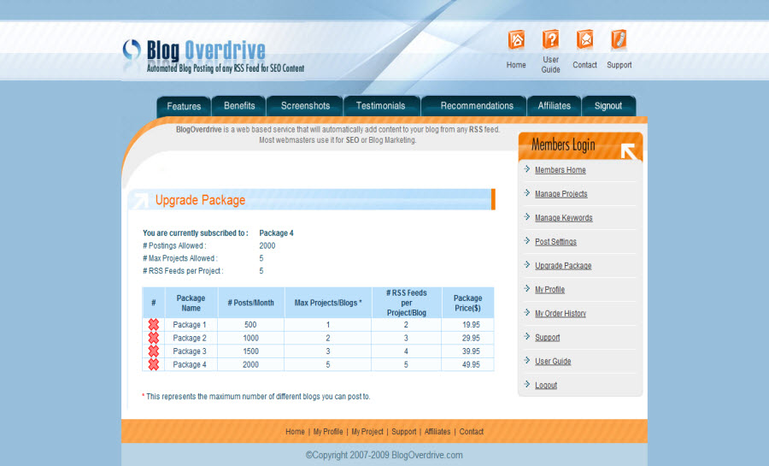Click arrow bullet beside sidebar User Guide
769x466 pixels.
pos(527,361)
